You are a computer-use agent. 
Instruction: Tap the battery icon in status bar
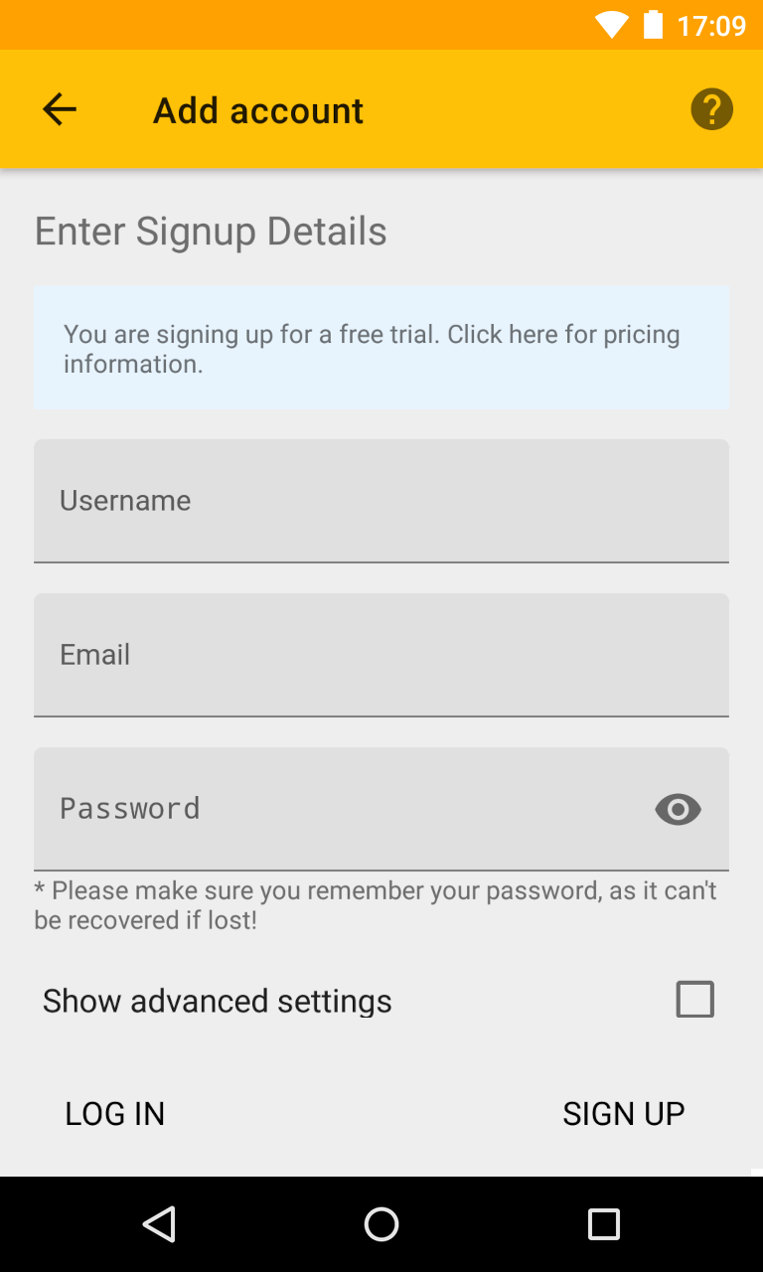click(x=653, y=25)
